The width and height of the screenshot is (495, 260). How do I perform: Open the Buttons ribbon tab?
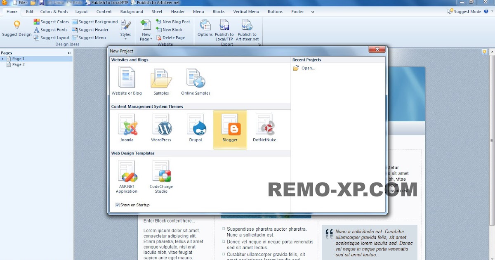(275, 12)
